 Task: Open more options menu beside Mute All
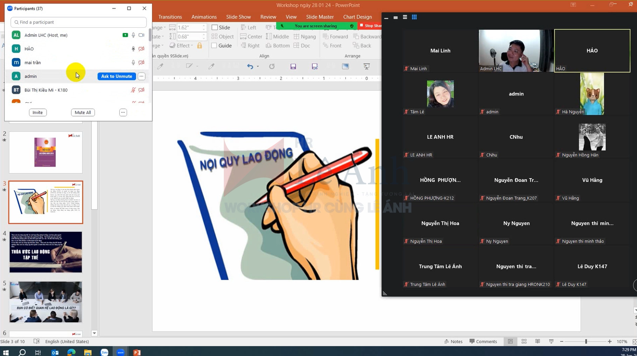123,112
